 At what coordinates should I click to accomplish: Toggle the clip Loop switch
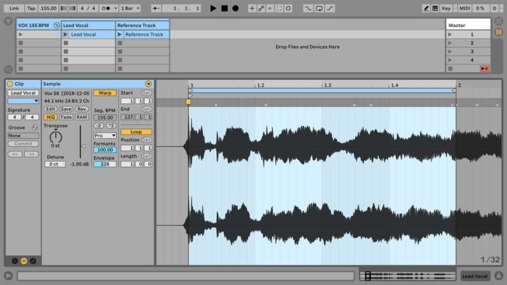[136, 132]
